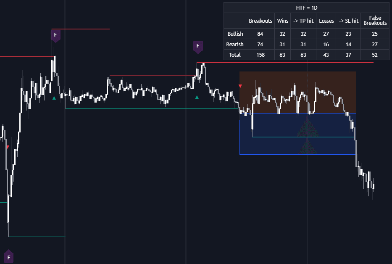The height and width of the screenshot is (264, 392).
Task: Click the Bullish False Breakouts value 25
Action: (375, 34)
